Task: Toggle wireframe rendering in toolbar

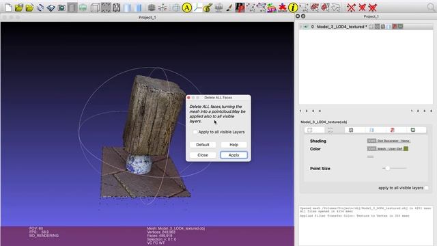Action: [116, 8]
